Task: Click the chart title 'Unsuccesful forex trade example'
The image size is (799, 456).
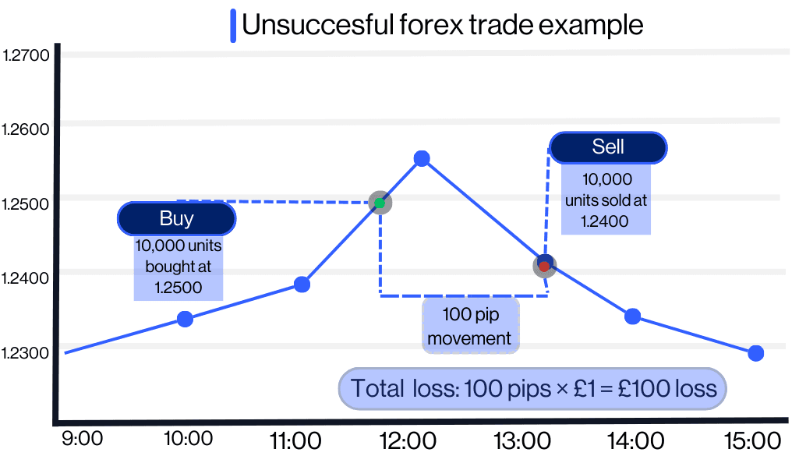Action: [442, 25]
